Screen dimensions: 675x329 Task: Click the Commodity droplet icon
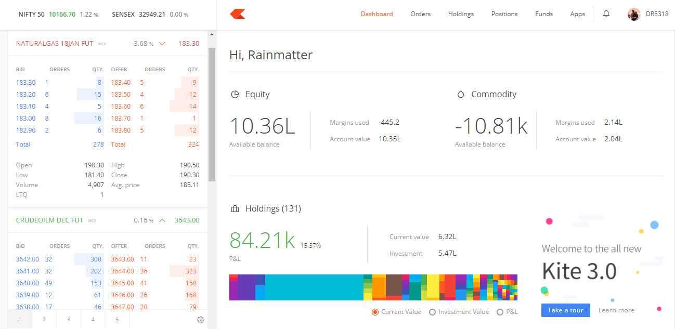tap(460, 95)
